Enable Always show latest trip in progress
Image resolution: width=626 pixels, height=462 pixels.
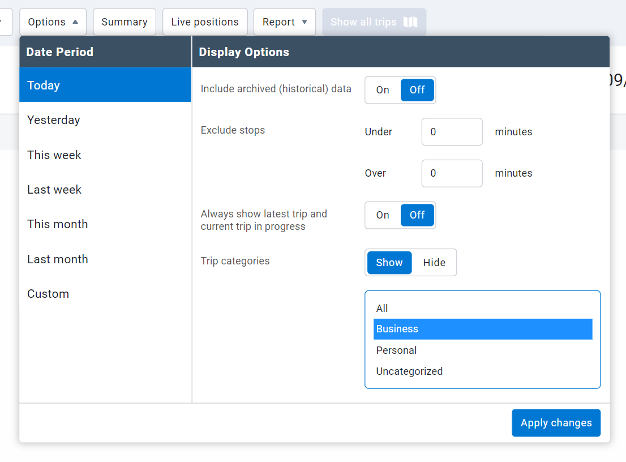tap(382, 215)
